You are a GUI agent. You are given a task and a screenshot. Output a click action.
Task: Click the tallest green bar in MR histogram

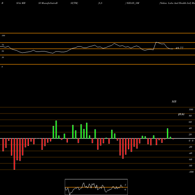pos(56,129)
